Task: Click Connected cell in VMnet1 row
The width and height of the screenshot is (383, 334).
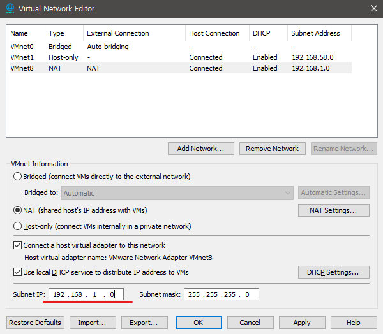Action: pos(206,57)
